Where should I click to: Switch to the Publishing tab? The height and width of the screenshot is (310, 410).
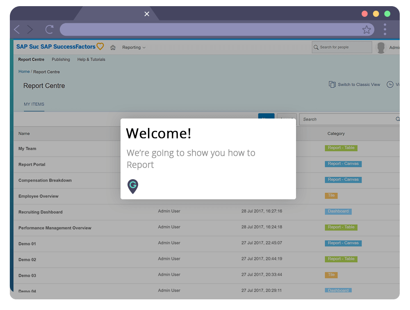(61, 59)
